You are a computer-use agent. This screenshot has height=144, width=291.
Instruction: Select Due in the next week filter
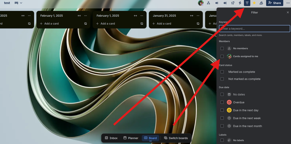(222, 118)
